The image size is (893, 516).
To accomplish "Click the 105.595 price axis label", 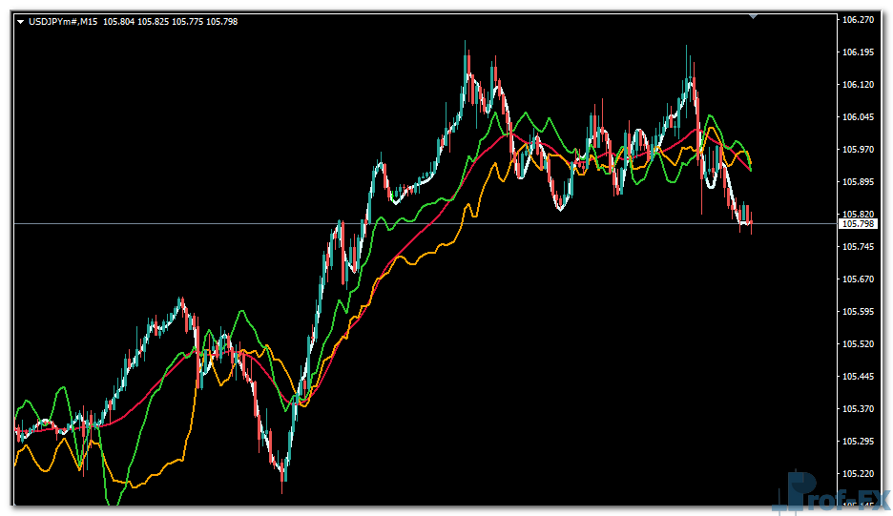I will [858, 312].
